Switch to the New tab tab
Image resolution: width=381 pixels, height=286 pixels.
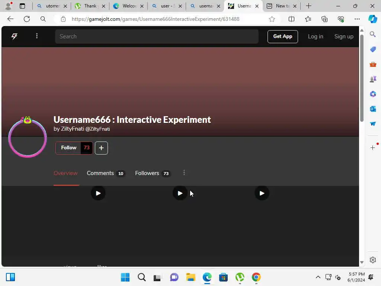(281, 6)
